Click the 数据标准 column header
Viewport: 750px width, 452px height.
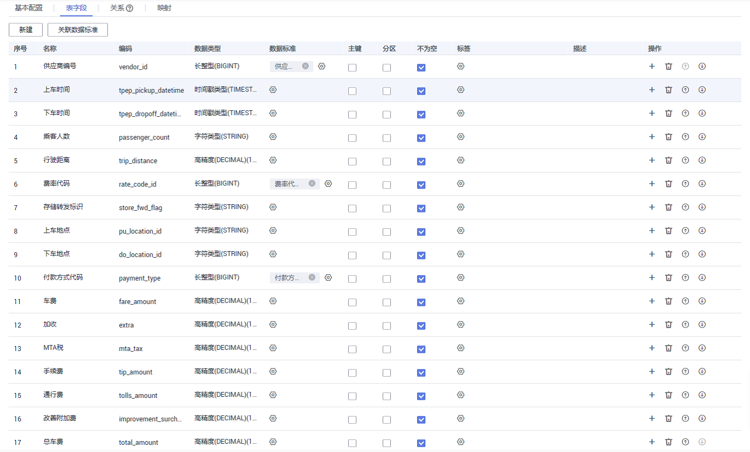(x=283, y=49)
